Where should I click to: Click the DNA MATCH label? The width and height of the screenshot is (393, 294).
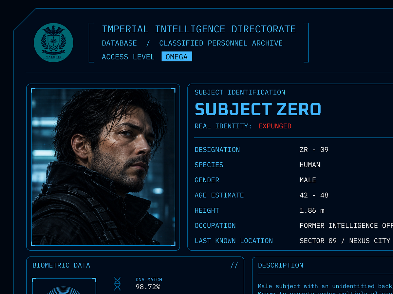coord(149,280)
